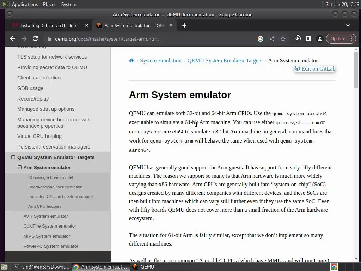The width and height of the screenshot is (361, 271).
Task: Open Virtual CPU hotplug page
Action: 39,136
